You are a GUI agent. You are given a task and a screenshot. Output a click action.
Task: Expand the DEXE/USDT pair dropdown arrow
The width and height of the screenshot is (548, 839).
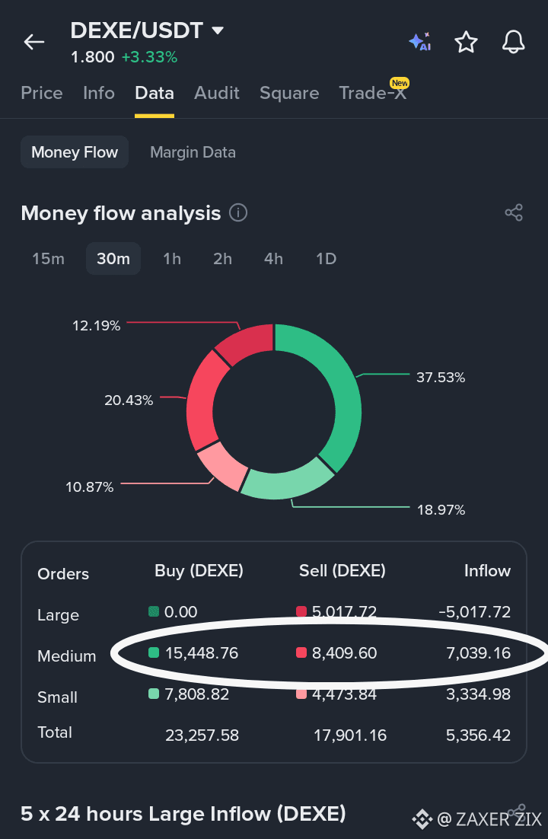pyautogui.click(x=217, y=30)
